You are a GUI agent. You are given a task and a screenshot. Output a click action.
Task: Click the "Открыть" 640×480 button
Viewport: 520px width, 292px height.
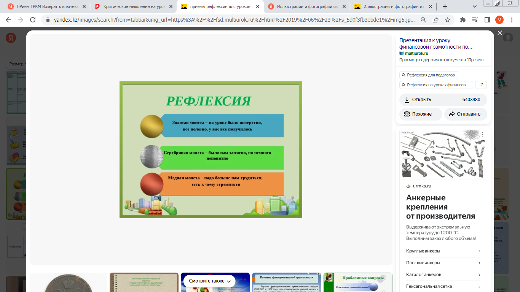tap(443, 100)
